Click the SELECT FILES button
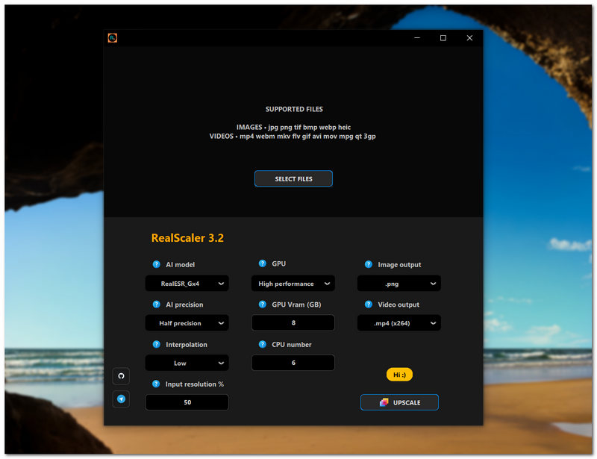This screenshot has height=459, width=597. click(293, 179)
